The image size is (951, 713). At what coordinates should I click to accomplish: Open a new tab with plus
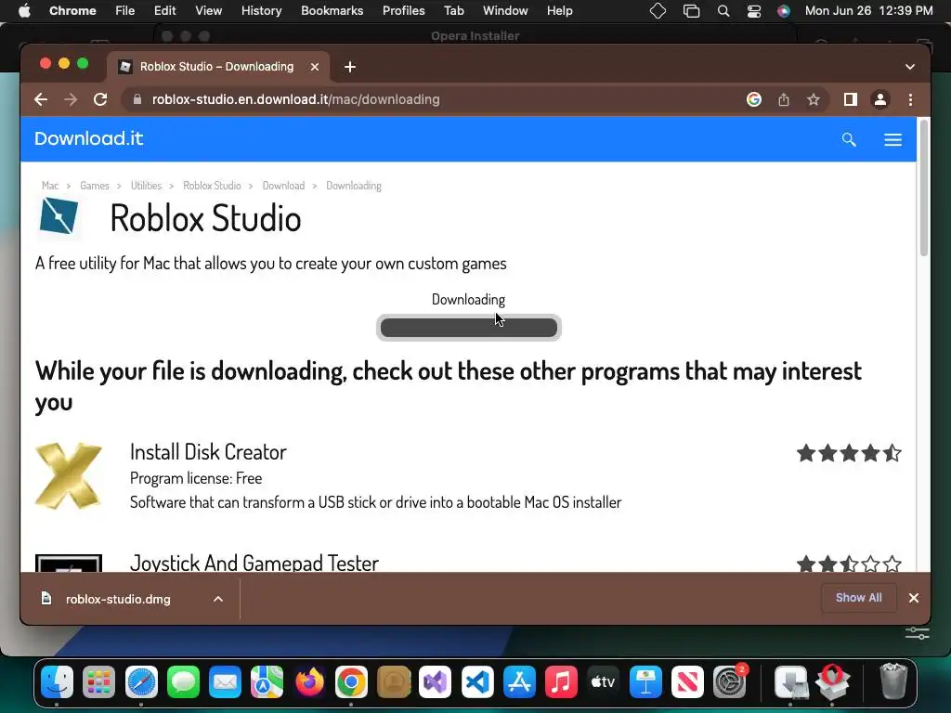point(350,67)
